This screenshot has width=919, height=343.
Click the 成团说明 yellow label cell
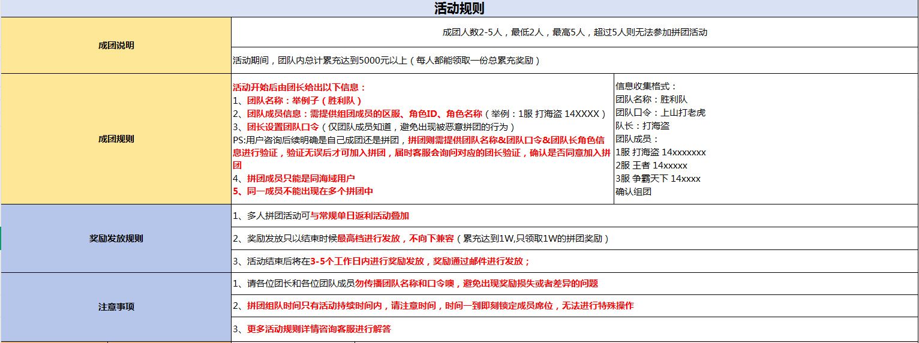coord(116,46)
